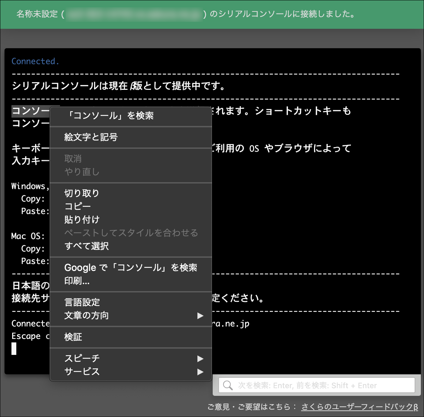Open 絵文字と記号 from context menu
The image size is (424, 417).
(x=91, y=137)
